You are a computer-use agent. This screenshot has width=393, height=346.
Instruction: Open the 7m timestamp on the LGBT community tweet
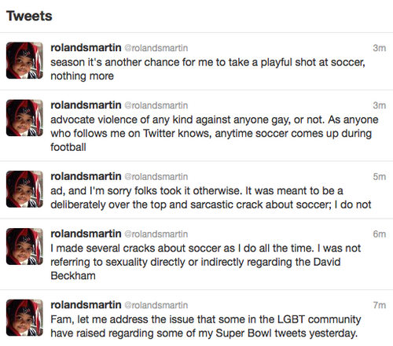tap(380, 305)
